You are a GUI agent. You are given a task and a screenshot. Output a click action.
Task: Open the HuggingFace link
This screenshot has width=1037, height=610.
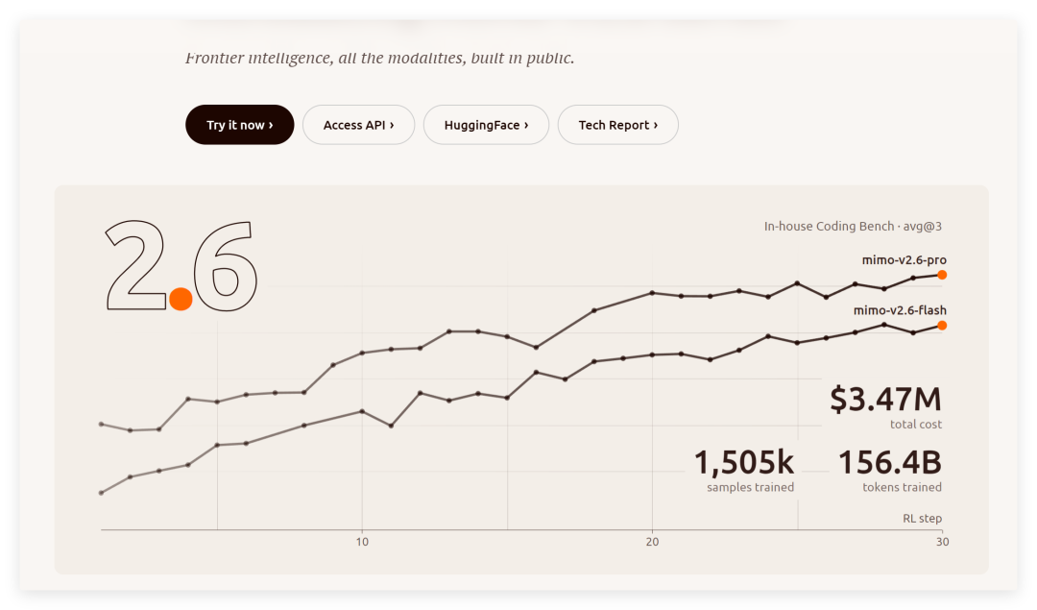pyautogui.click(x=486, y=124)
